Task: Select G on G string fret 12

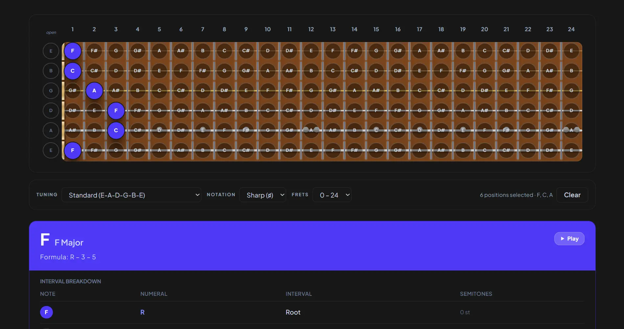Action: click(x=311, y=91)
